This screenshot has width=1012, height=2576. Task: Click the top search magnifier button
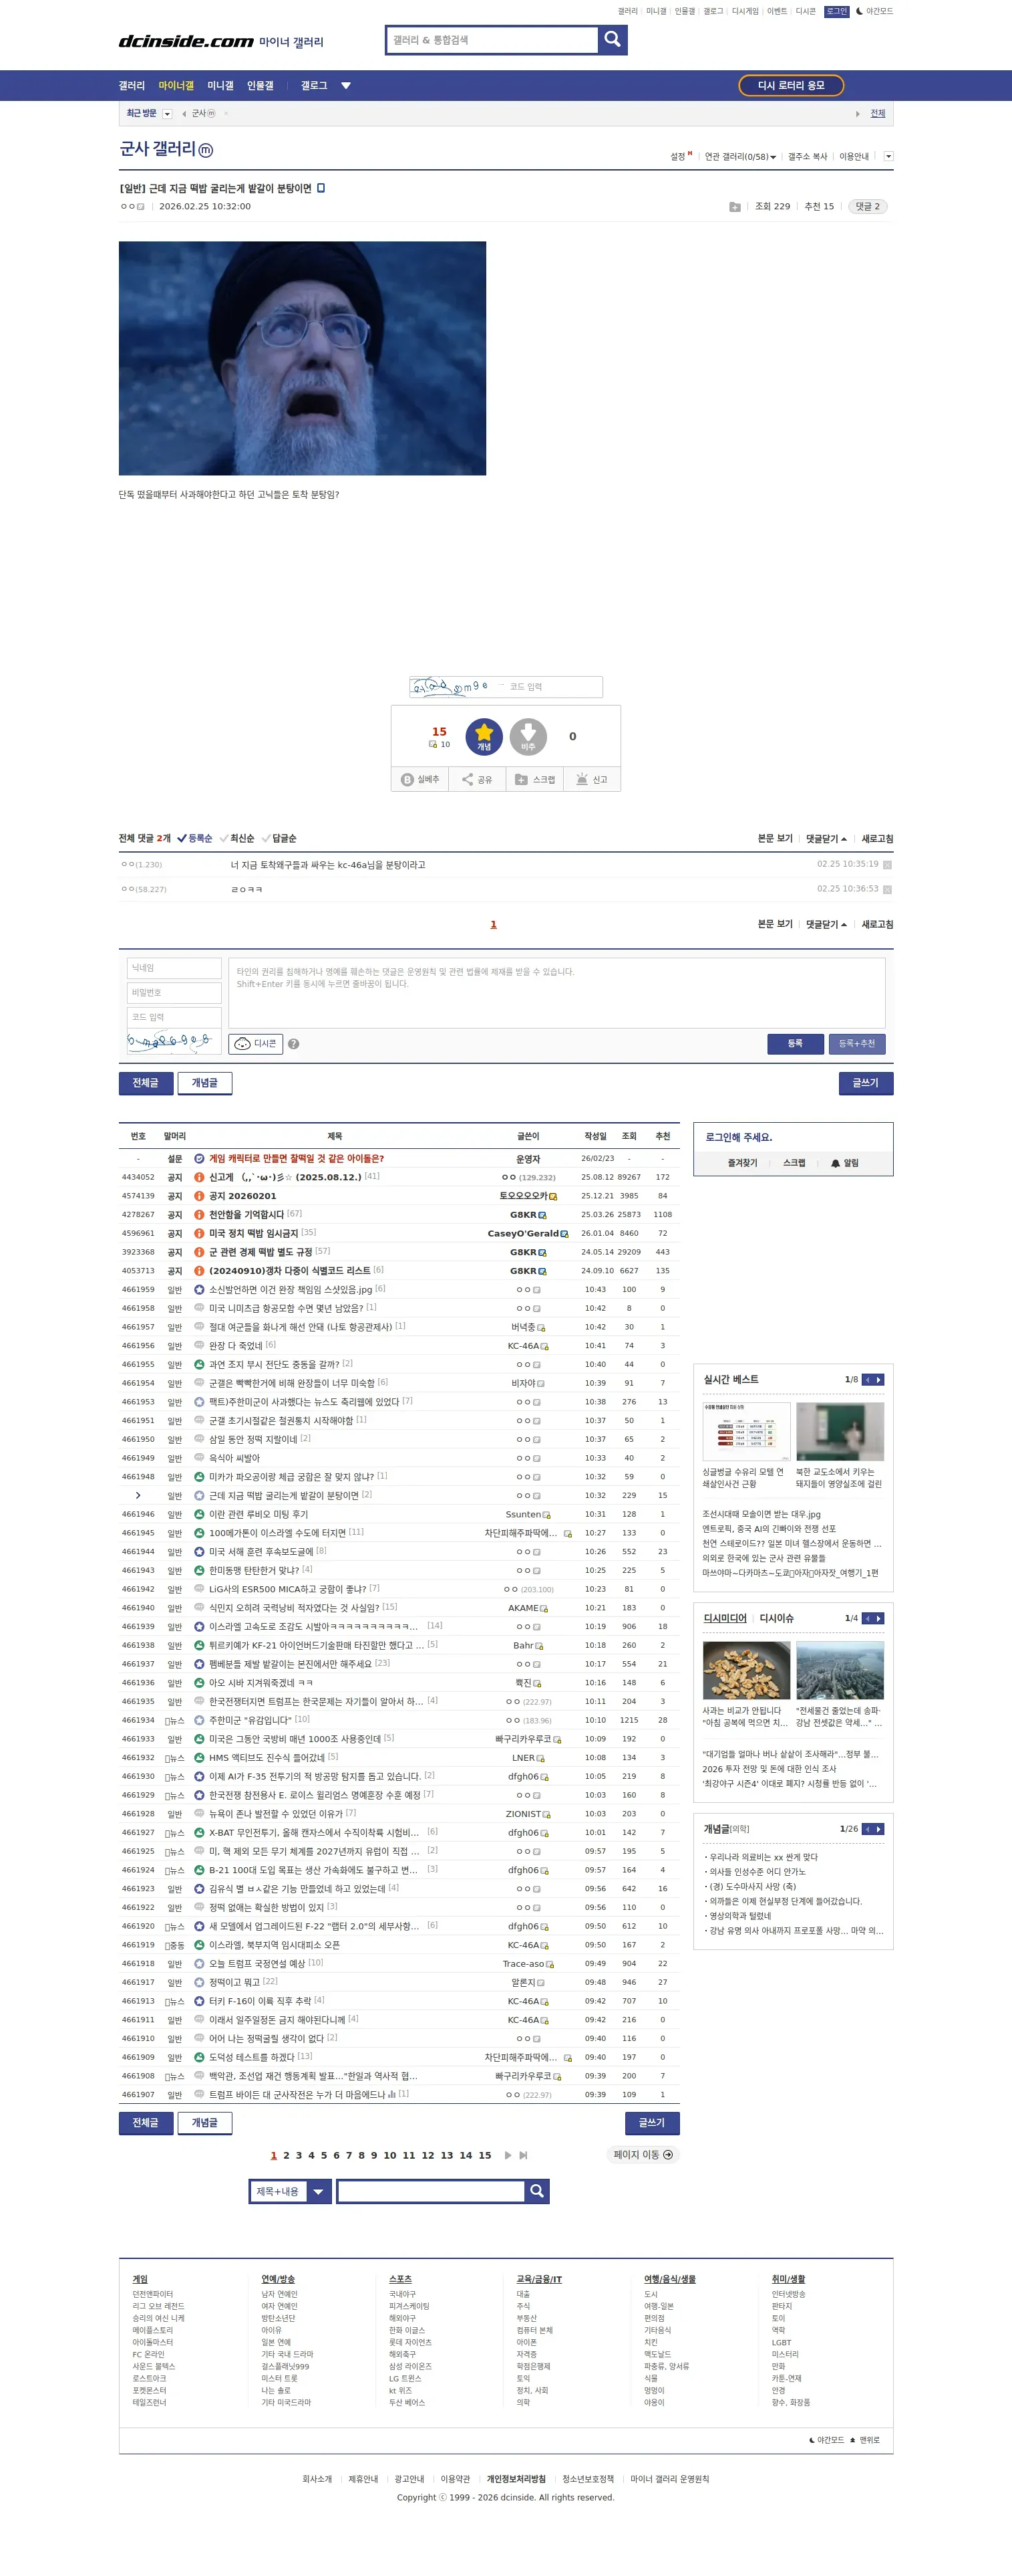tap(613, 40)
